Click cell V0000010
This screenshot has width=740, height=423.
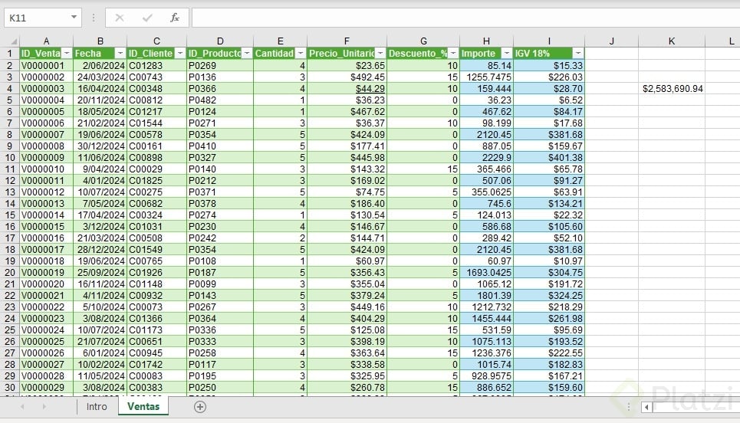46,169
